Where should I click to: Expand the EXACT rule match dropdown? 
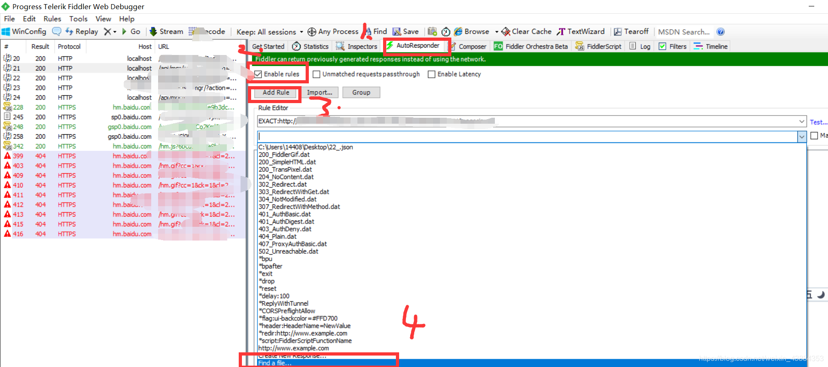[802, 121]
